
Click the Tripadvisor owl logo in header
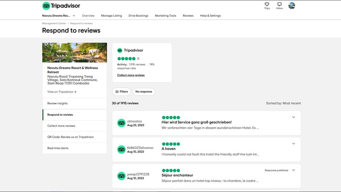46,6
